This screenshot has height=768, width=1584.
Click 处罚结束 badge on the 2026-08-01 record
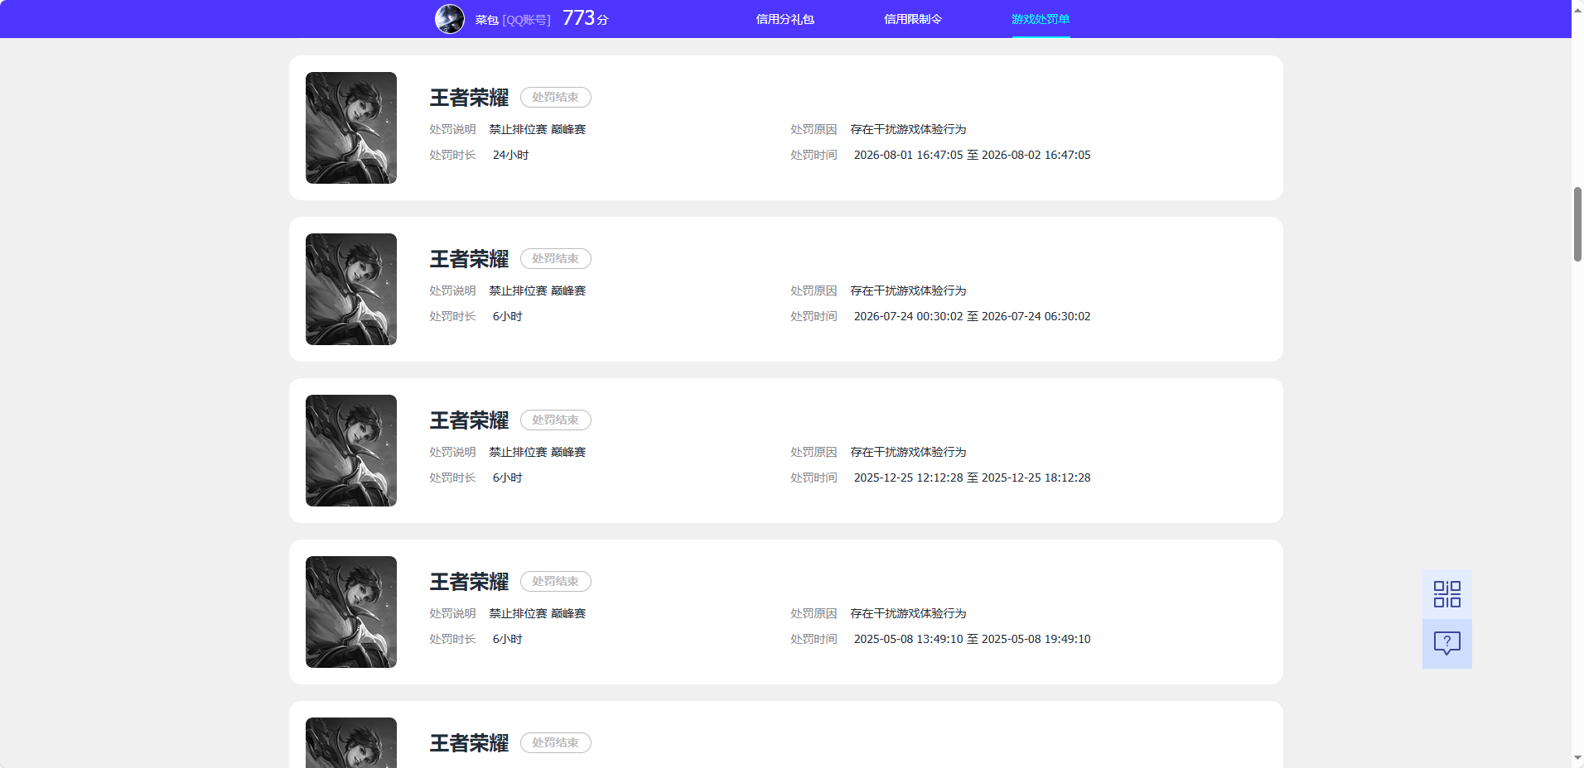coord(556,97)
